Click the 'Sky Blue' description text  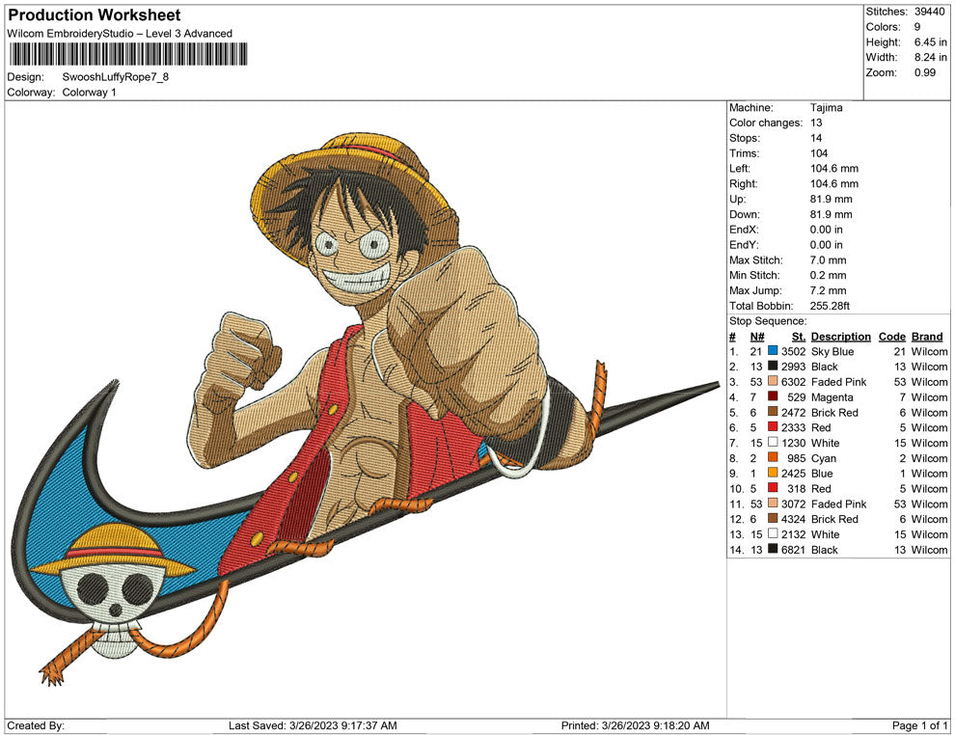coord(832,351)
